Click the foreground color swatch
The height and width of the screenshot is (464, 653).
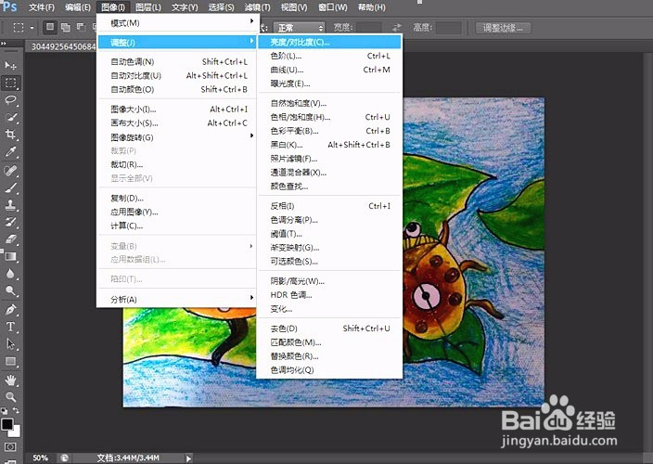(6, 424)
